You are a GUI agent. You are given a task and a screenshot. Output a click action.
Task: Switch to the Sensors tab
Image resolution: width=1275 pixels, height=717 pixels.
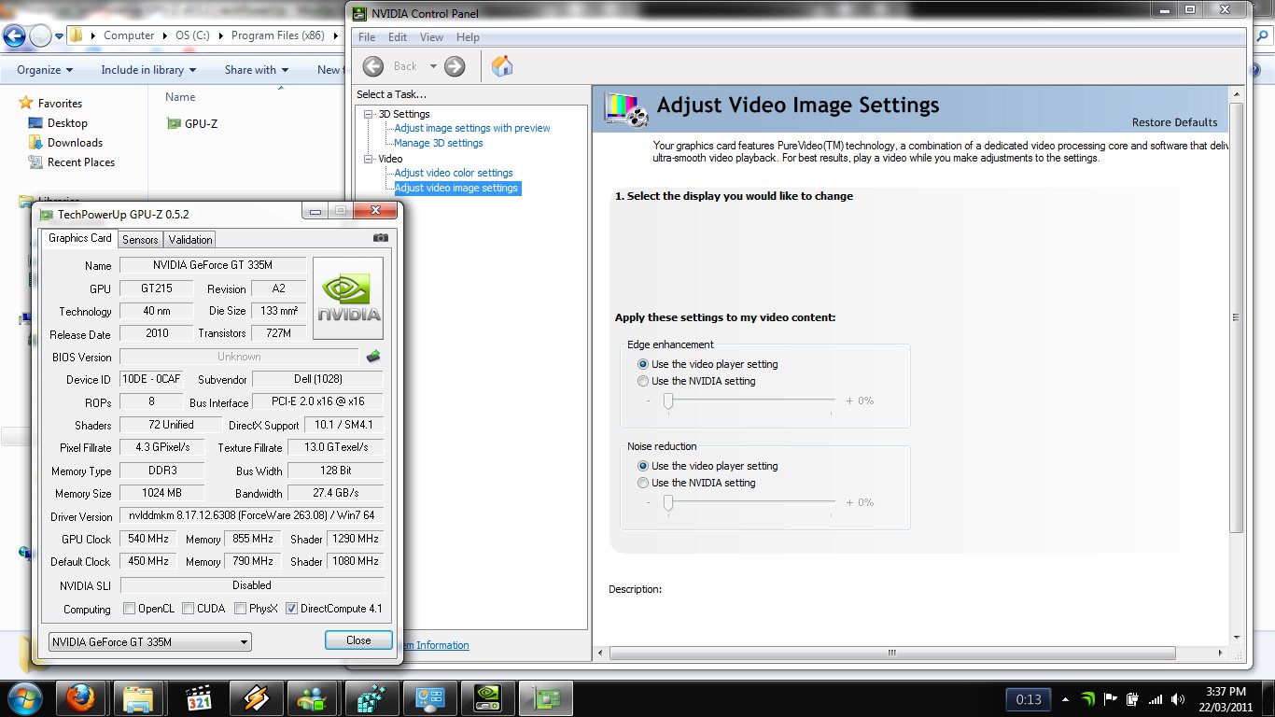(x=140, y=240)
